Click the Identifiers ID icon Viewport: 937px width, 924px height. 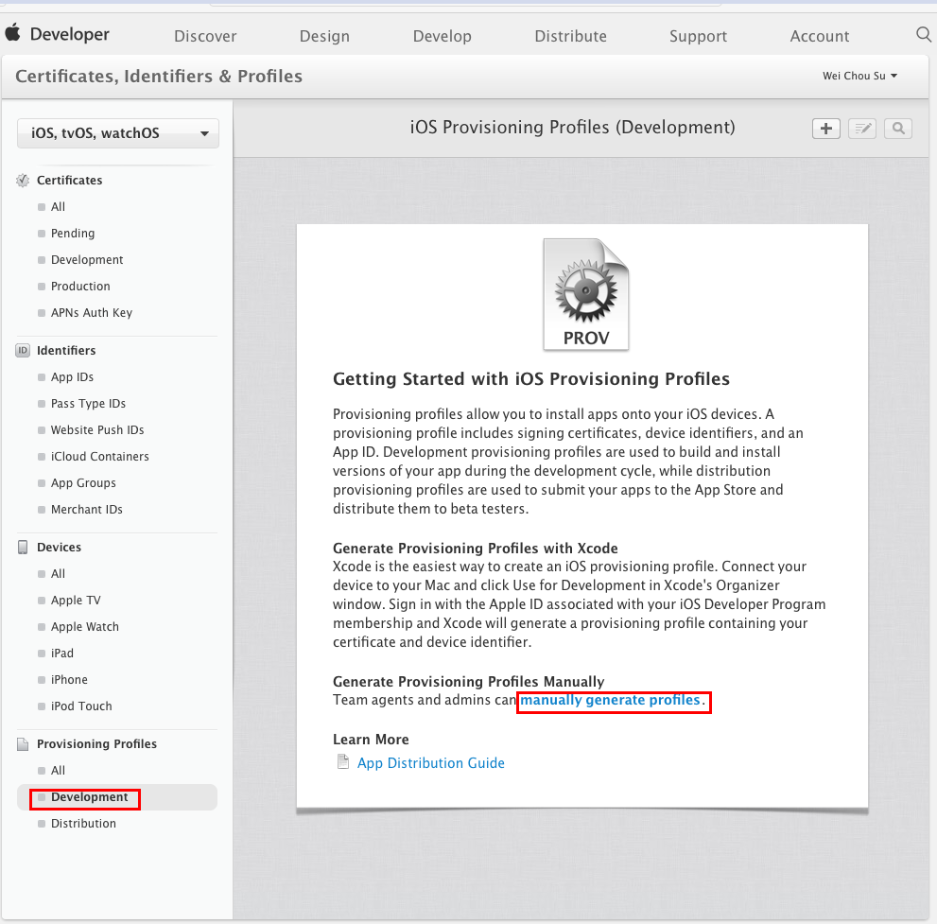[23, 350]
